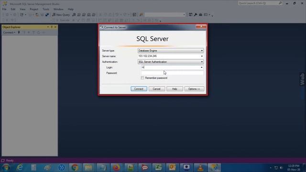The height and width of the screenshot is (172, 306).
Task: Expand the Server name dropdown arrow
Action: (202, 56)
